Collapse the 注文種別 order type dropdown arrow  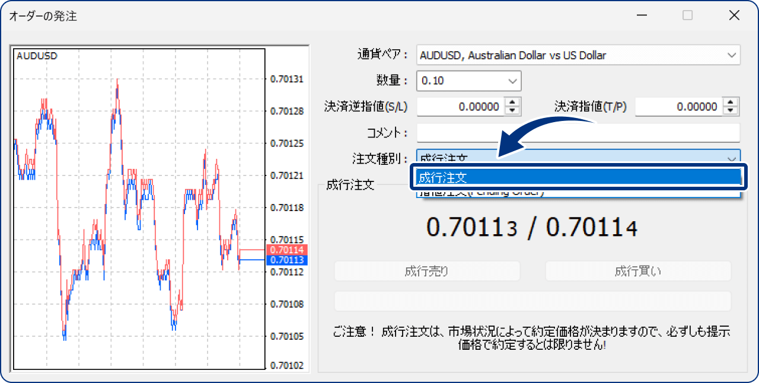pos(731,158)
